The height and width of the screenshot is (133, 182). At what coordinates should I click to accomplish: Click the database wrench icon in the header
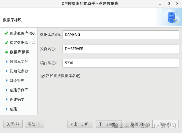[x=172, y=17]
